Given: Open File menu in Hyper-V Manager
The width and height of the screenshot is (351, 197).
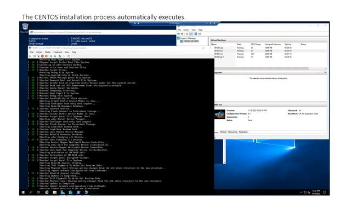Looking at the screenshot, I should pyautogui.click(x=179, y=30).
